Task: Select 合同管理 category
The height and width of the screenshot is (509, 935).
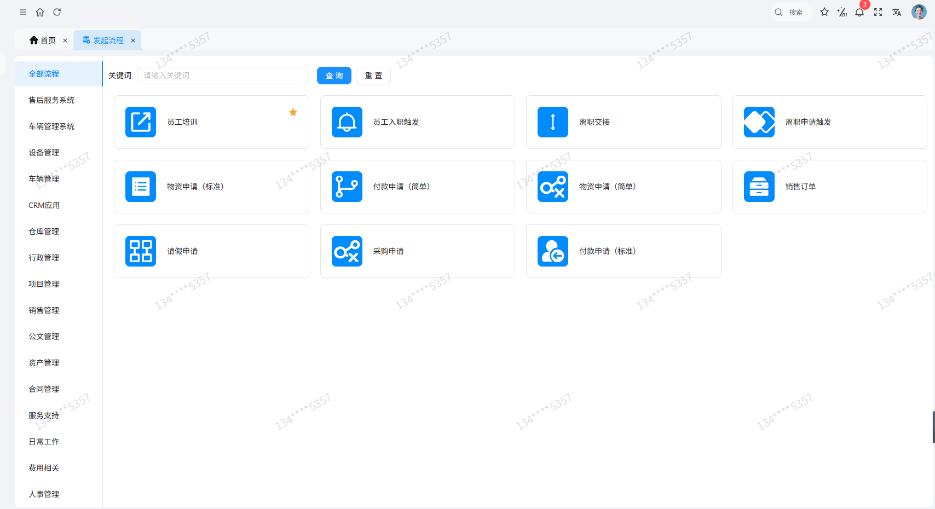Action: [x=59, y=389]
